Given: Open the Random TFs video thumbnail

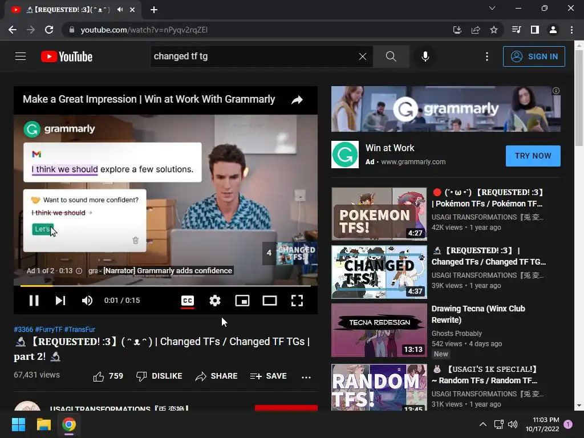Looking at the screenshot, I should coord(379,387).
